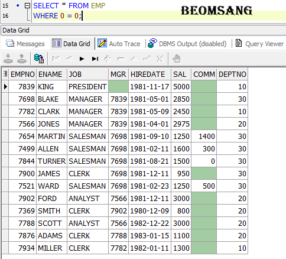The image size is (286, 259).
Task: Click the hand stop icon in toolbar
Action: pyautogui.click(x=176, y=59)
